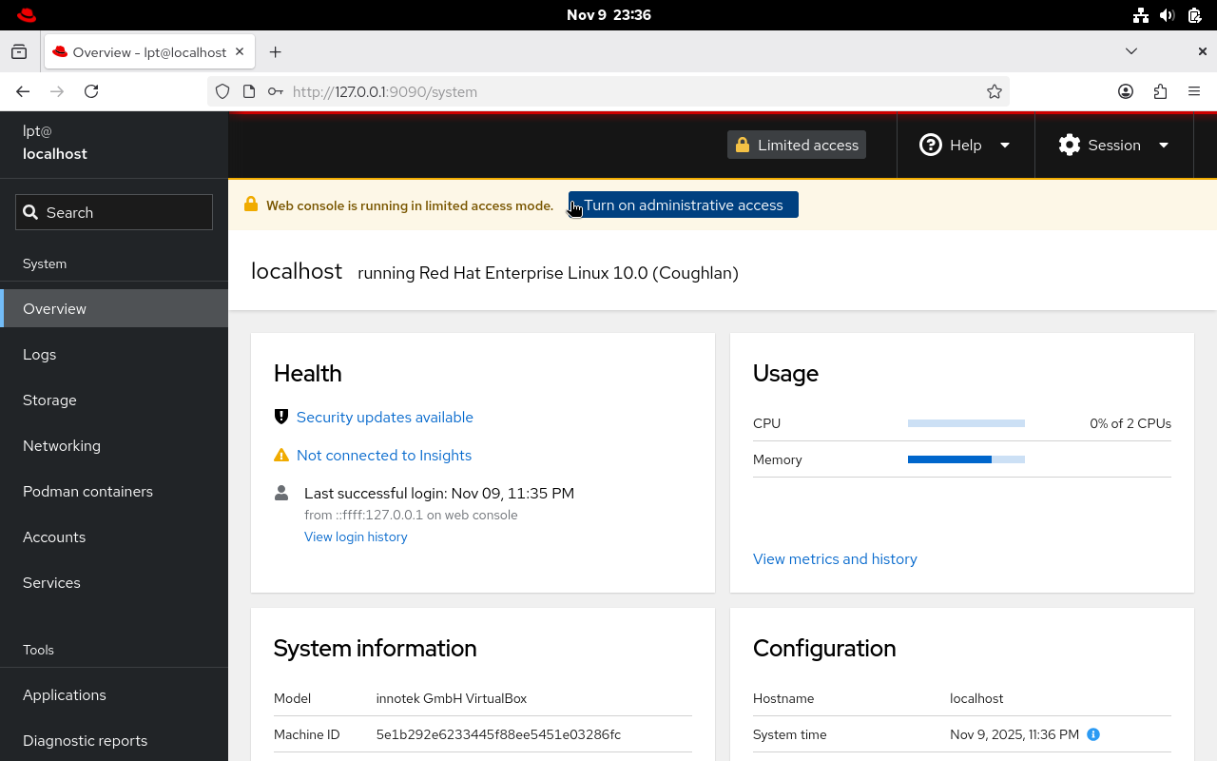The height and width of the screenshot is (761, 1217).
Task: Reload the page in the browser
Action: 91,91
